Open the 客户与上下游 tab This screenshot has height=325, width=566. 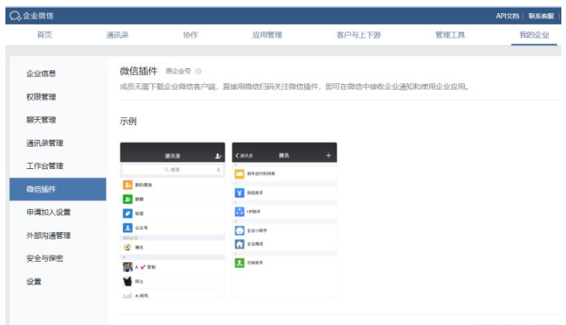pos(358,35)
